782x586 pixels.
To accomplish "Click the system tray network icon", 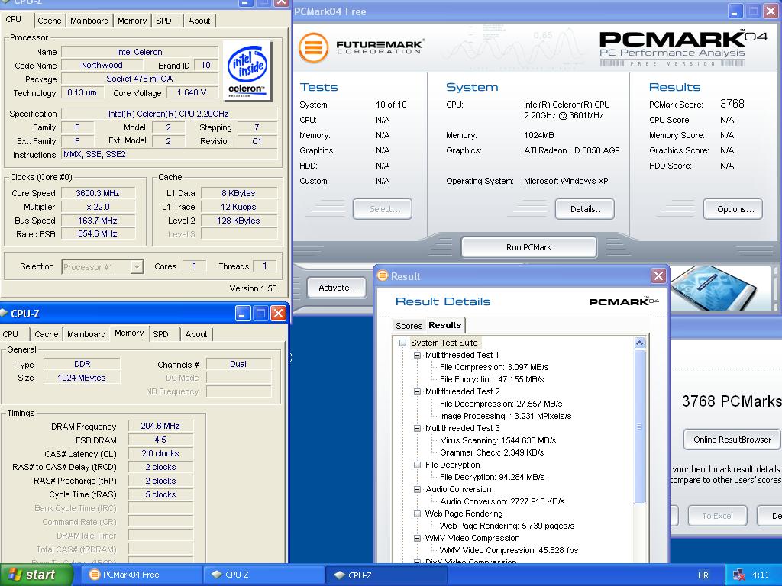I will point(739,575).
